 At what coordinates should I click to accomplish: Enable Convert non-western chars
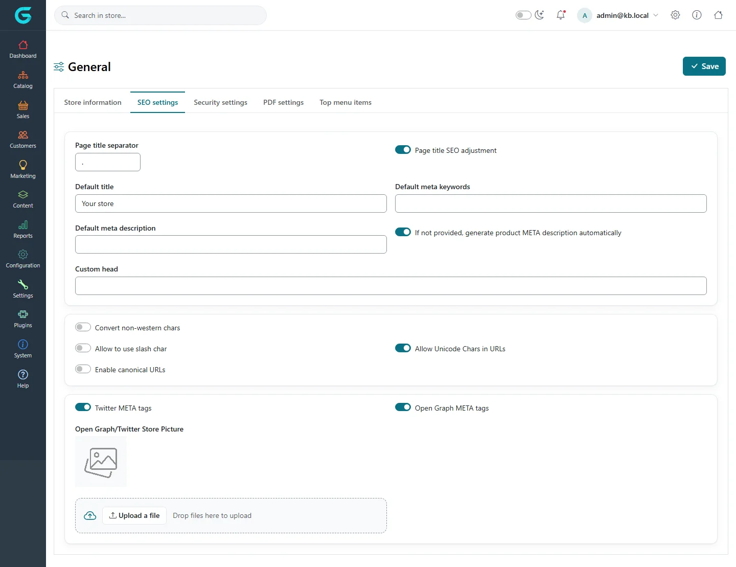click(x=83, y=327)
